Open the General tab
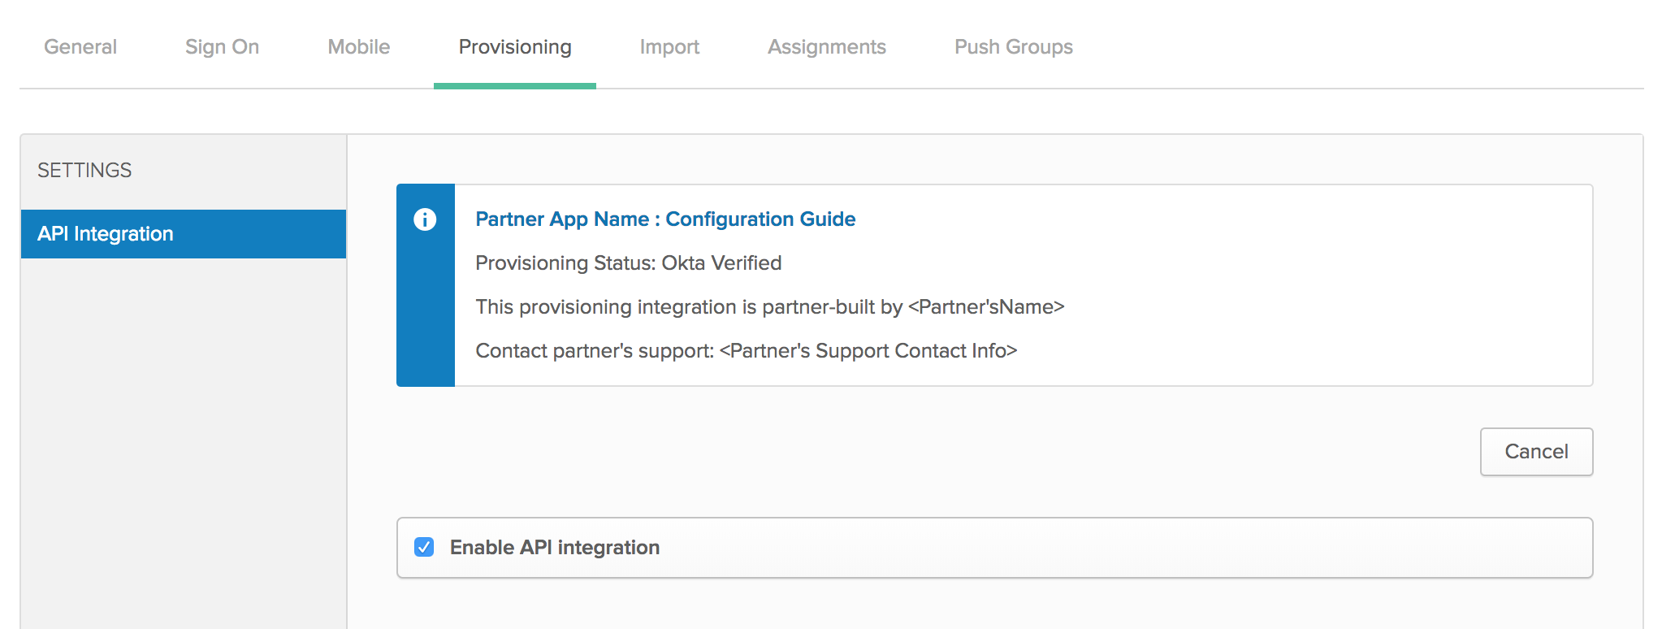This screenshot has height=629, width=1662. coord(80,47)
